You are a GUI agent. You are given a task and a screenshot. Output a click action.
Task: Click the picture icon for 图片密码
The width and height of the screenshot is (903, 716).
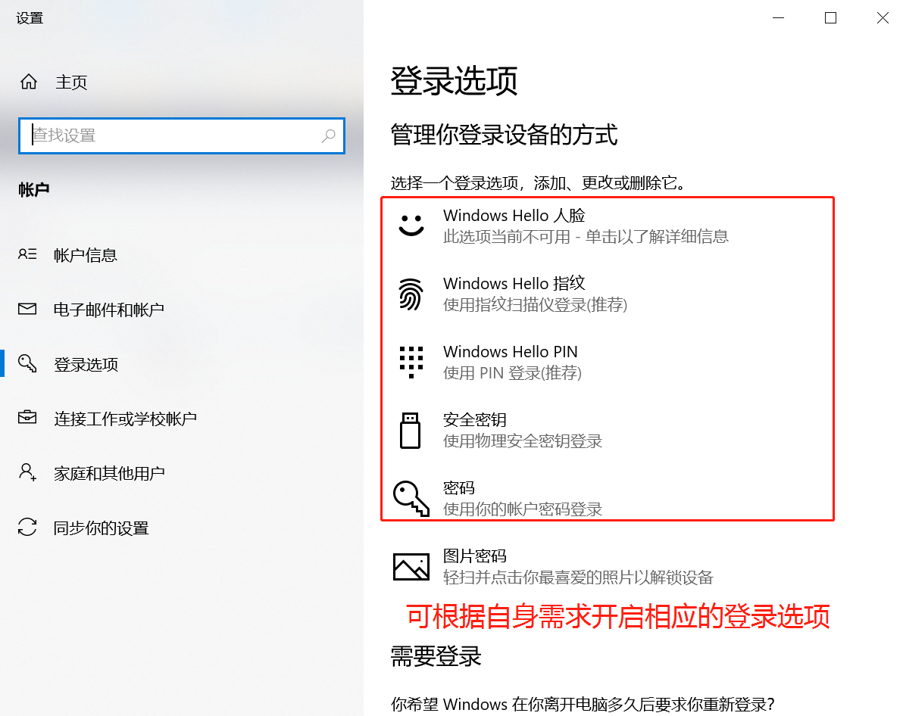(411, 567)
